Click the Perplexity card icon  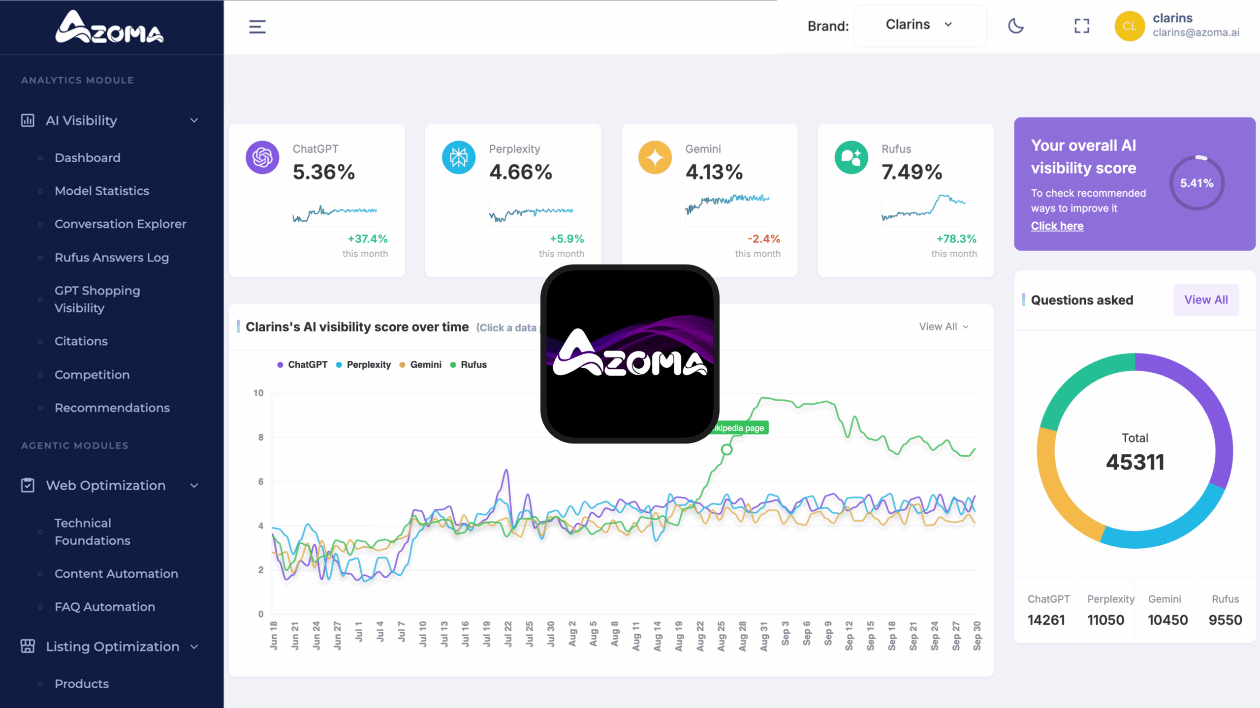(458, 157)
